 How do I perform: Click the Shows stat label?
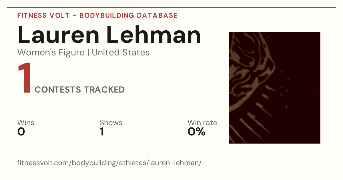pos(111,123)
